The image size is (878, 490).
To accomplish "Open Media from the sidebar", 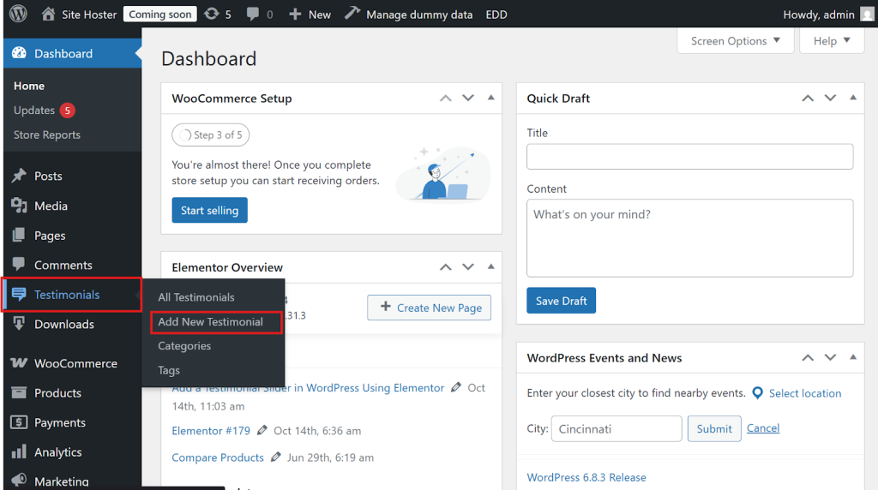I will point(51,206).
